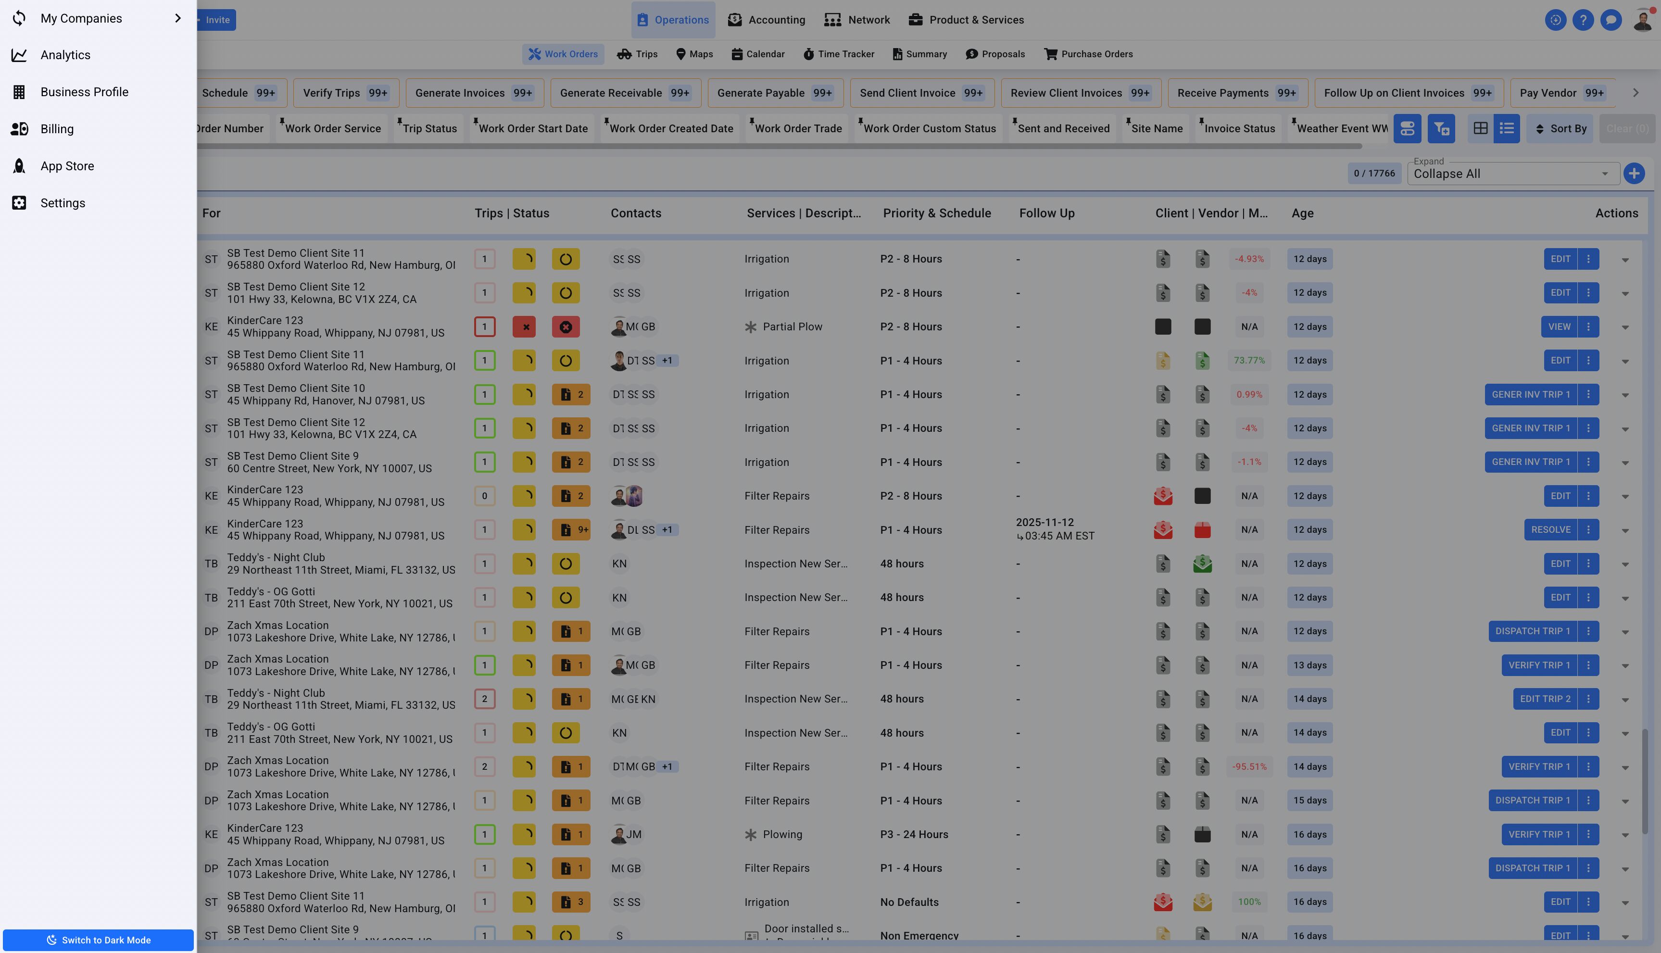Toggle the filter switches button
1661x953 pixels.
(x=1407, y=129)
